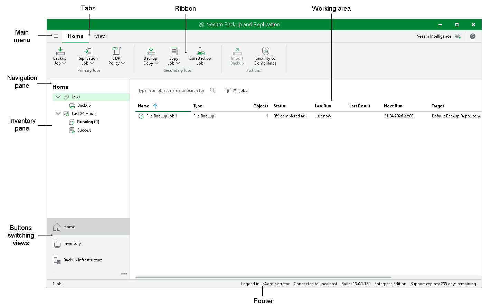
Task: Open the Replication Job dropdown arrow
Action: tap(92, 63)
